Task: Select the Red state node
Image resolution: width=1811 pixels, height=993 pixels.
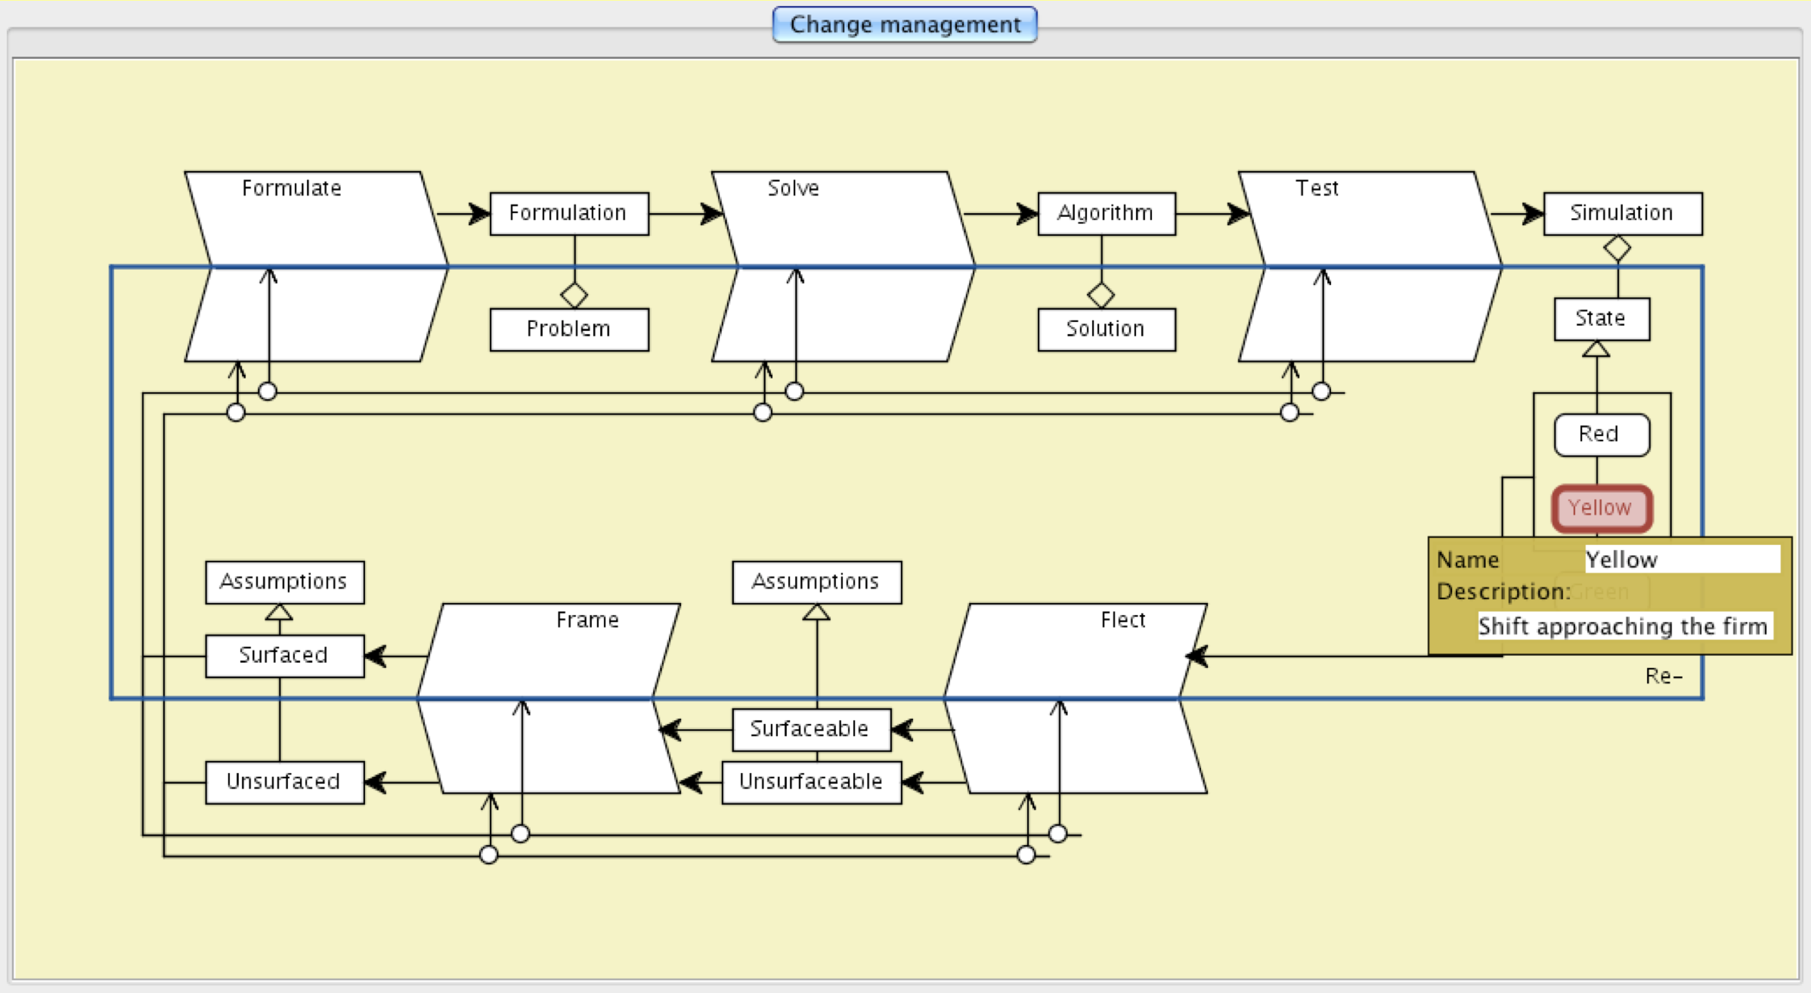Action: coord(1601,435)
